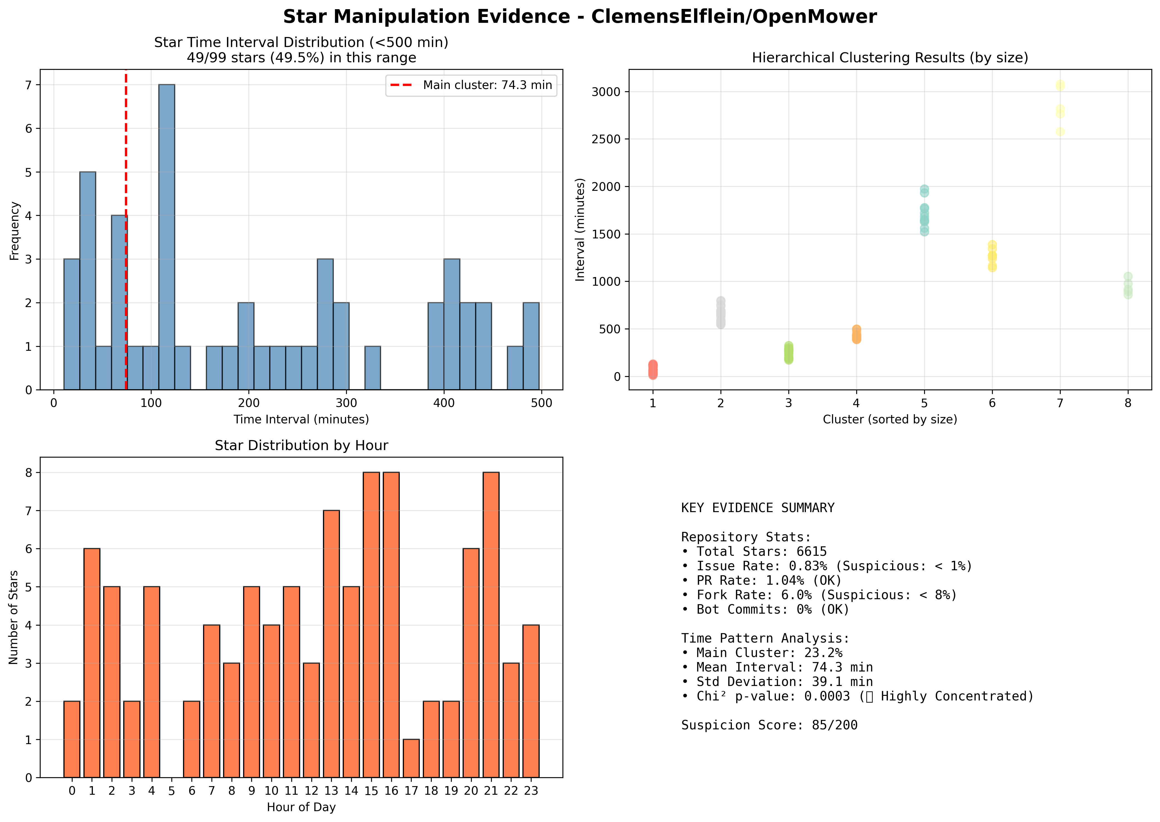Select the 'Total Stars: 6615' line
Viewport: 1160px width, 822px height.
tap(754, 552)
